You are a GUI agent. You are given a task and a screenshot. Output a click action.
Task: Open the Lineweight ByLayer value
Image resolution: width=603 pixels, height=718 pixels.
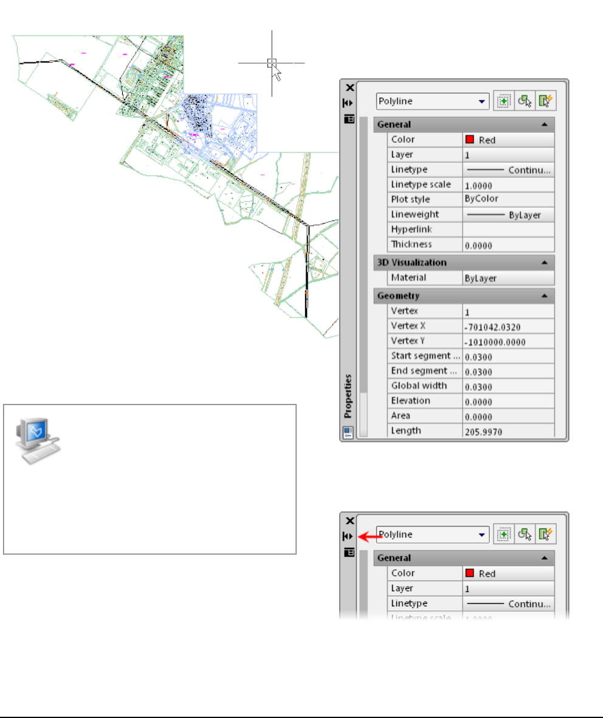[x=508, y=215]
